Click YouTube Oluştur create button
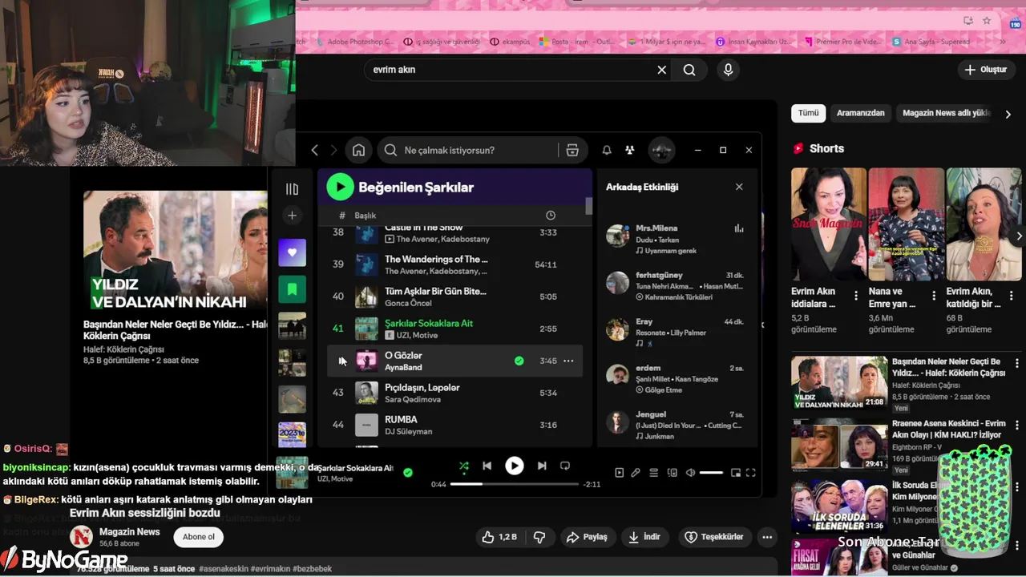 coord(986,70)
